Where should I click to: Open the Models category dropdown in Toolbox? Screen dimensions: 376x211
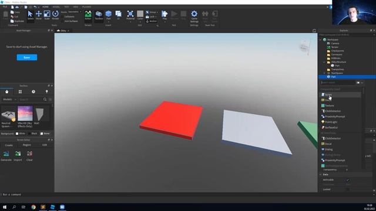click(x=9, y=99)
